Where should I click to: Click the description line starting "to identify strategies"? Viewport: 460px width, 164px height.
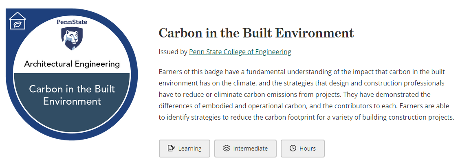306,118
